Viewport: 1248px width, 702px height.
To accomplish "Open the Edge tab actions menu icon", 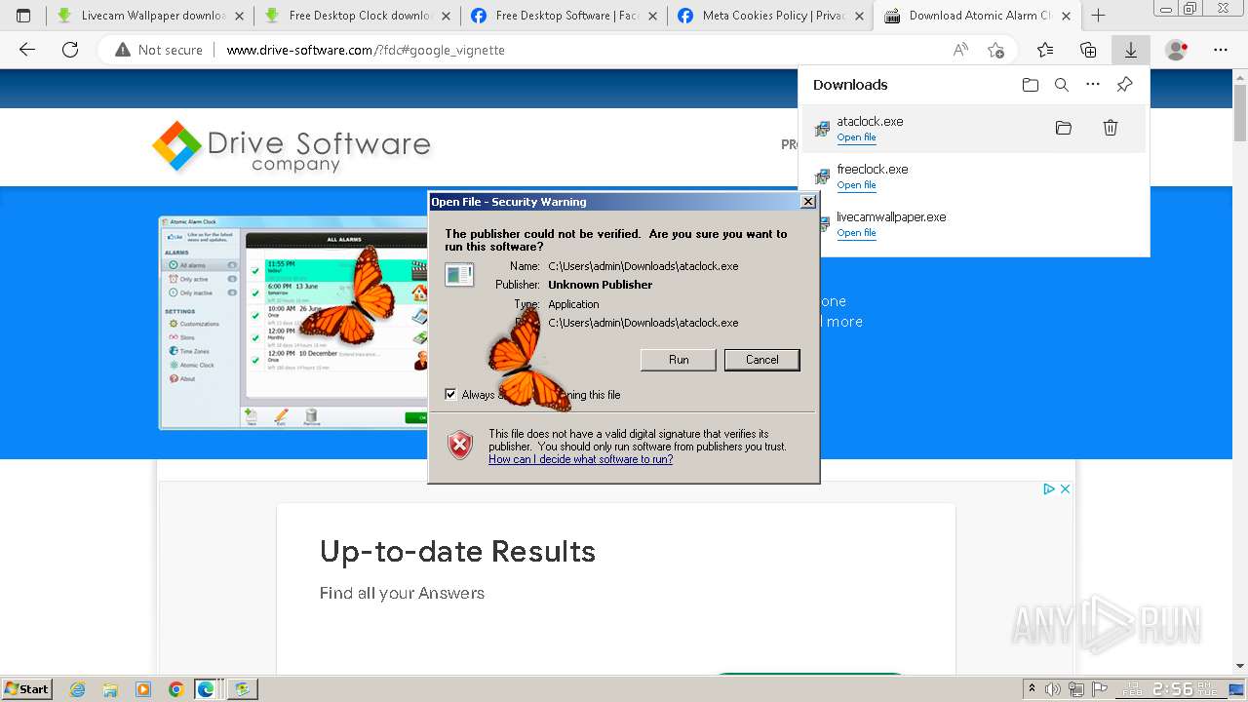I will 23,16.
